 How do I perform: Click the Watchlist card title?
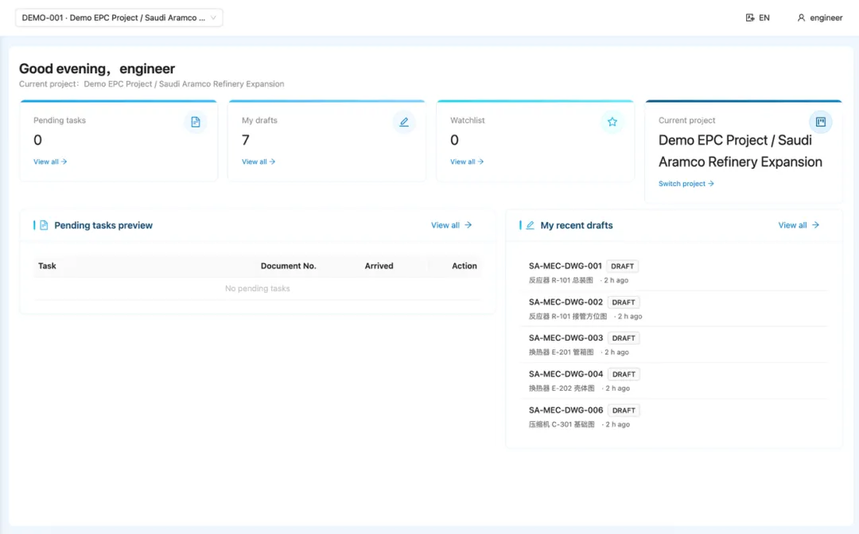[468, 121]
